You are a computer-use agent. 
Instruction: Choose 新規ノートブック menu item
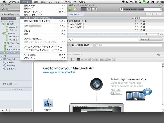(44, 12)
